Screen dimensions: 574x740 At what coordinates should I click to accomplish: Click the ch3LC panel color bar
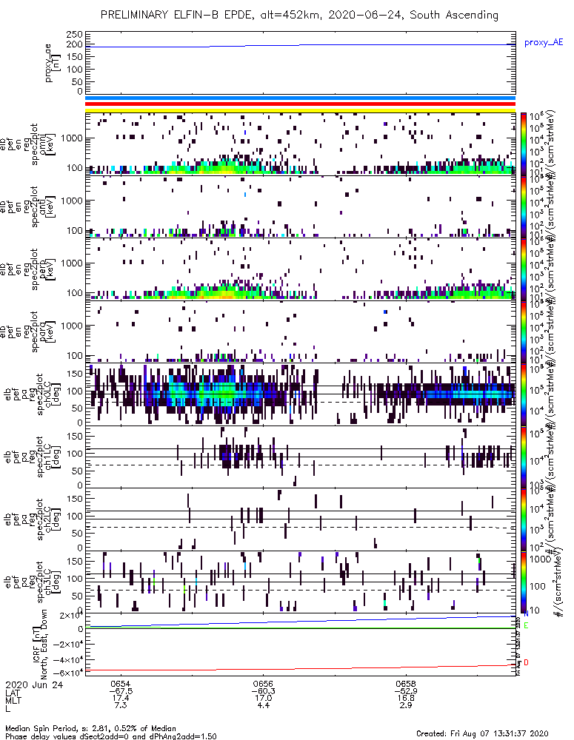tap(524, 582)
